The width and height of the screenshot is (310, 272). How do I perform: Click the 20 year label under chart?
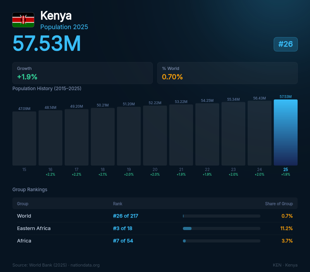(155, 169)
